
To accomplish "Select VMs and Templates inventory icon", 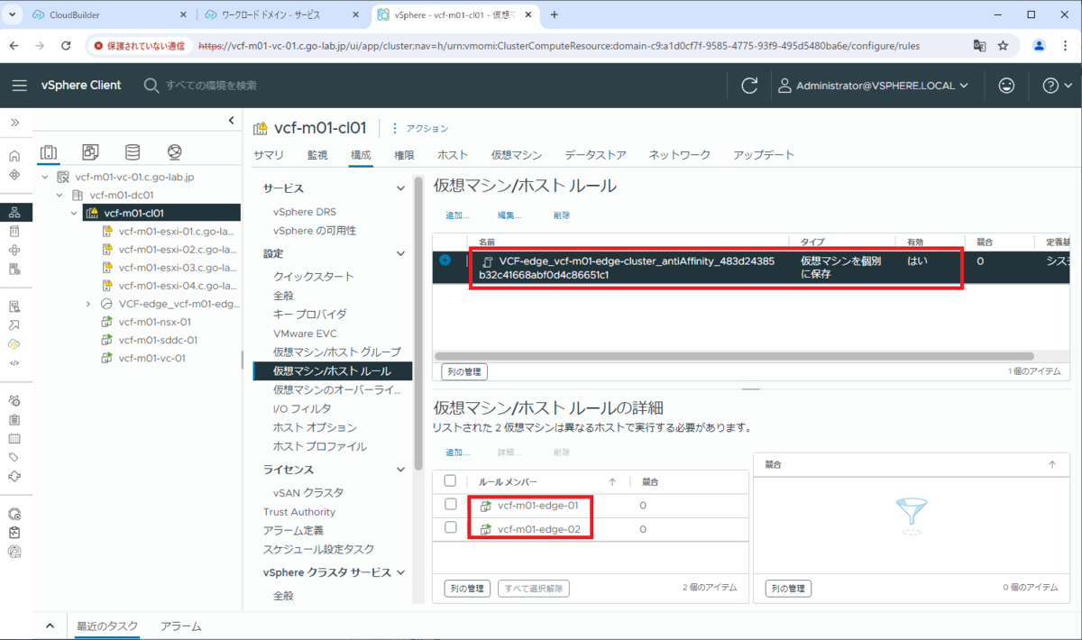I will (x=91, y=151).
